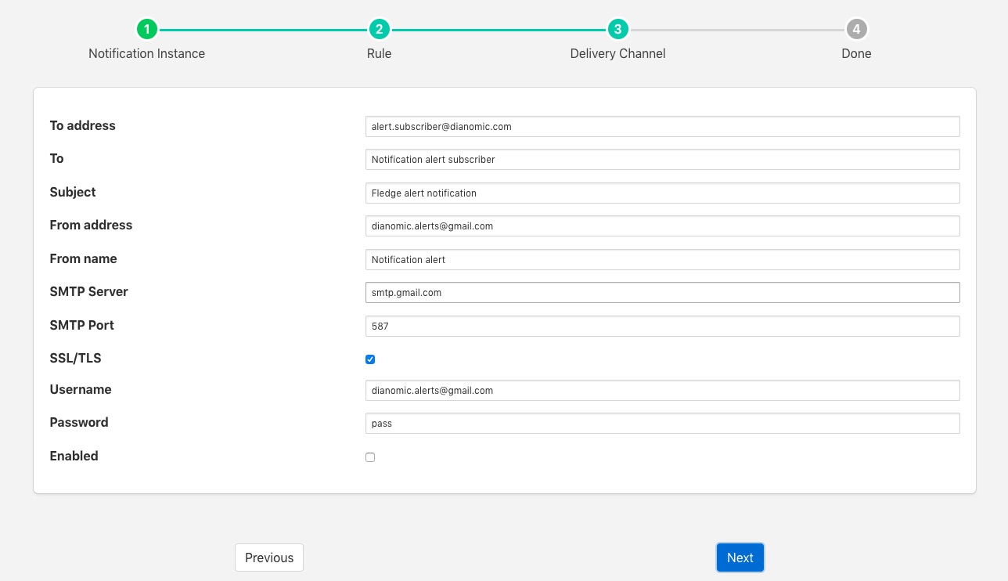
Task: Click step 1 Notification Instance circle
Action: (x=146, y=30)
